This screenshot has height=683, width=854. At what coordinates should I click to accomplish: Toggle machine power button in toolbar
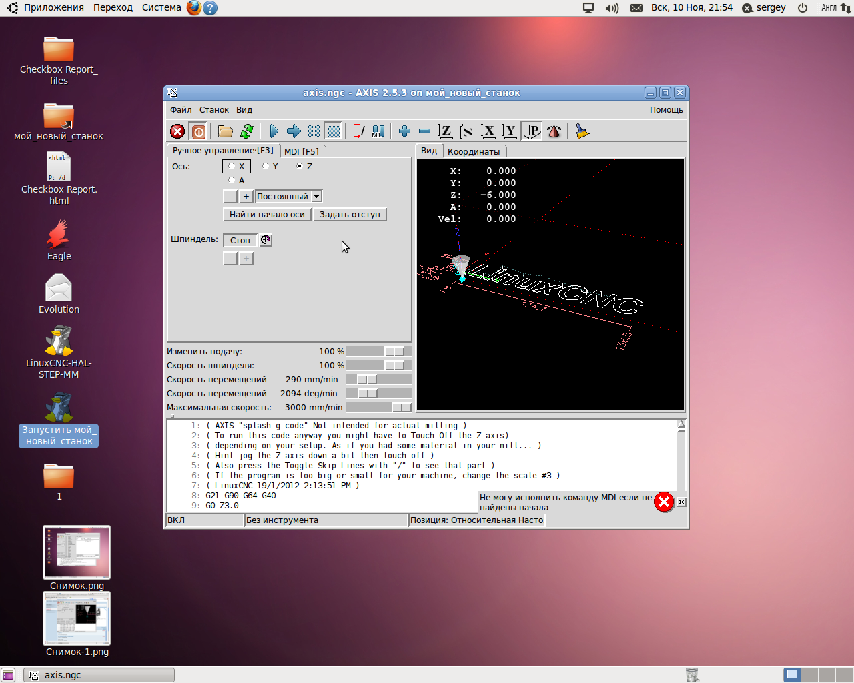coord(198,131)
